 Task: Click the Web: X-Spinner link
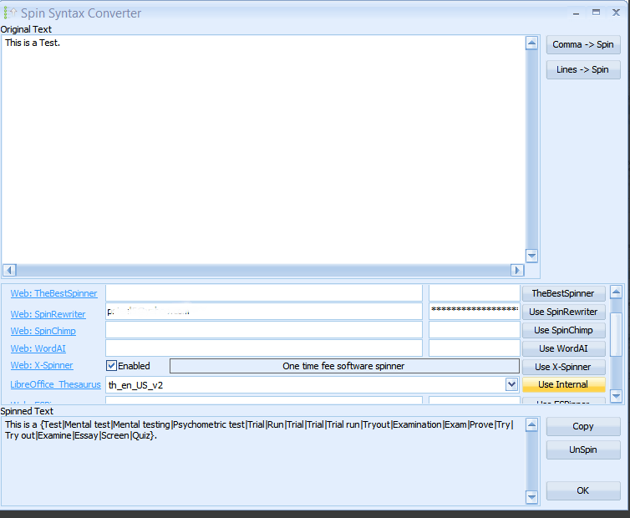41,365
